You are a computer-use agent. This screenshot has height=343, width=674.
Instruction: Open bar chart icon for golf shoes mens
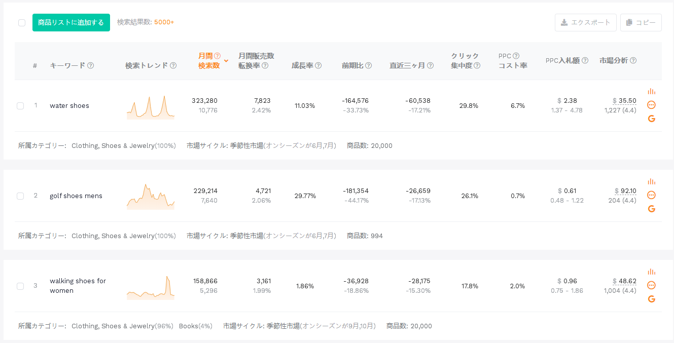click(652, 182)
